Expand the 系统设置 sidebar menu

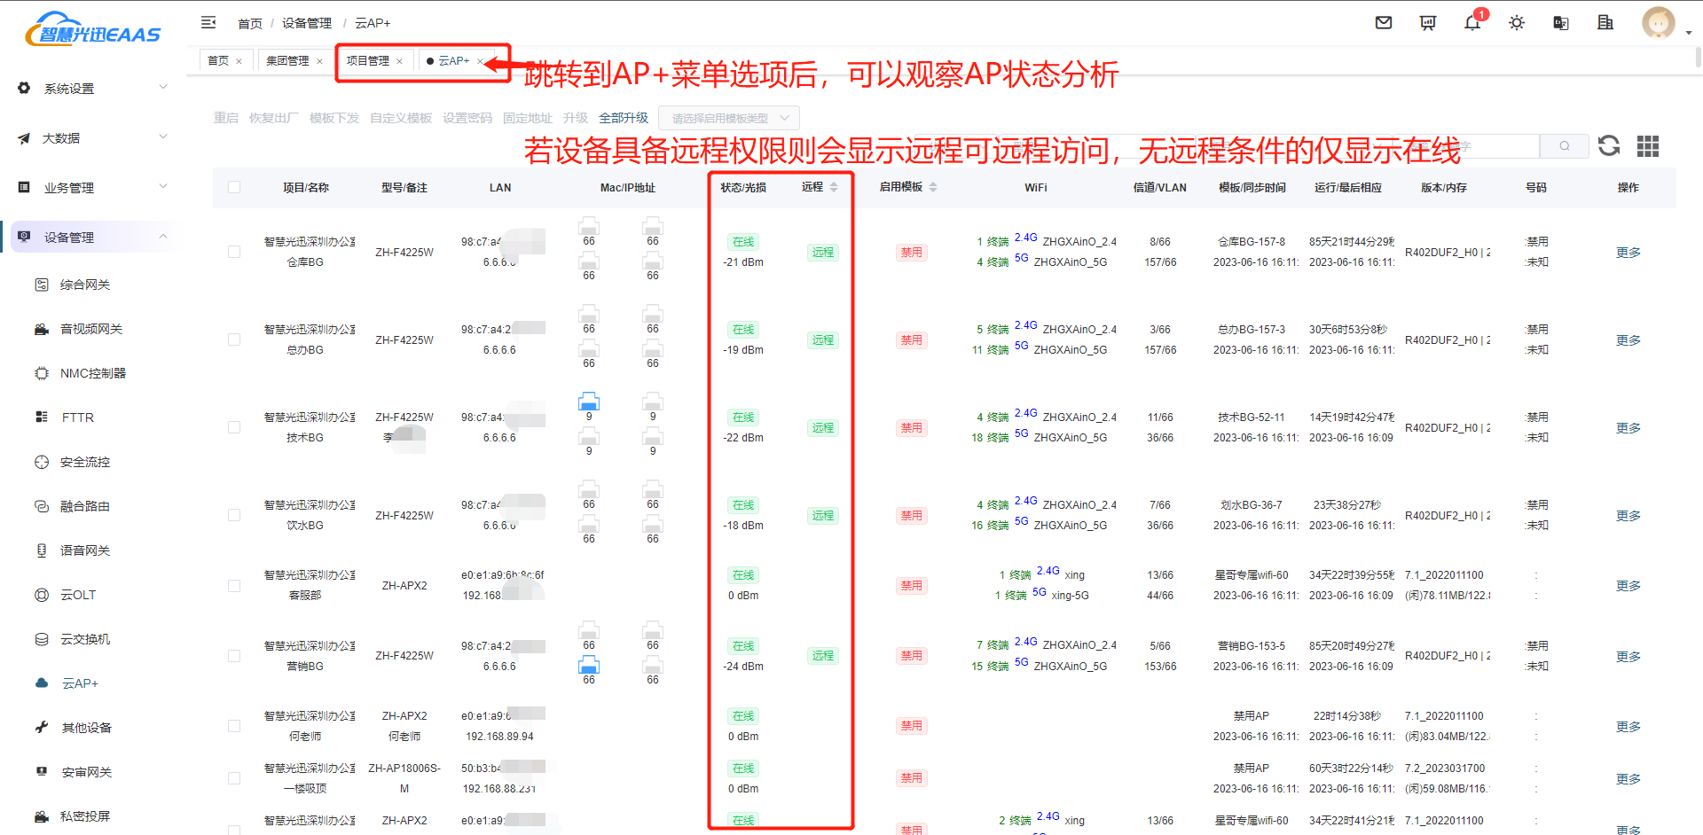[x=92, y=89]
